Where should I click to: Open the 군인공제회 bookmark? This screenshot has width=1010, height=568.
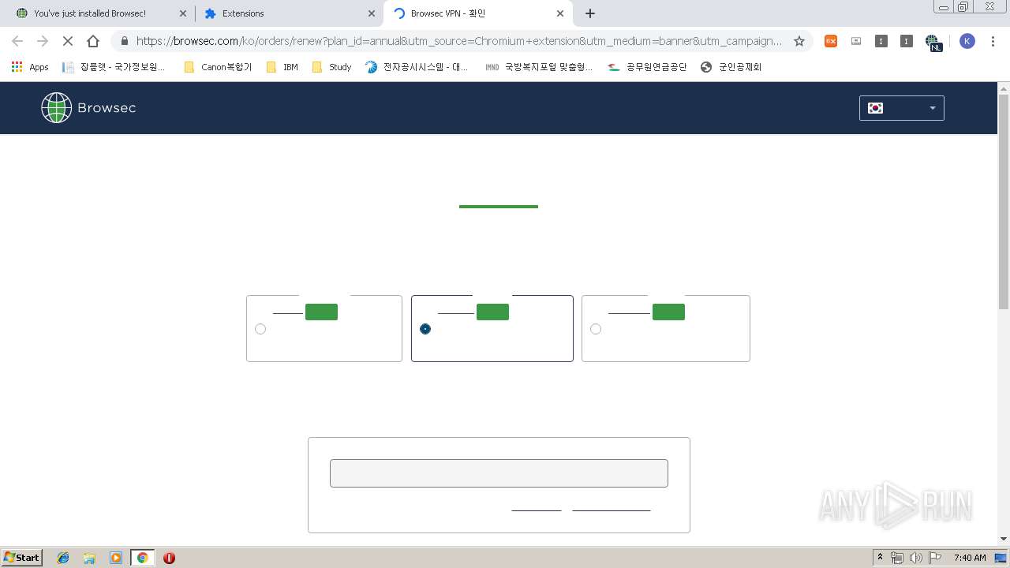coord(731,67)
